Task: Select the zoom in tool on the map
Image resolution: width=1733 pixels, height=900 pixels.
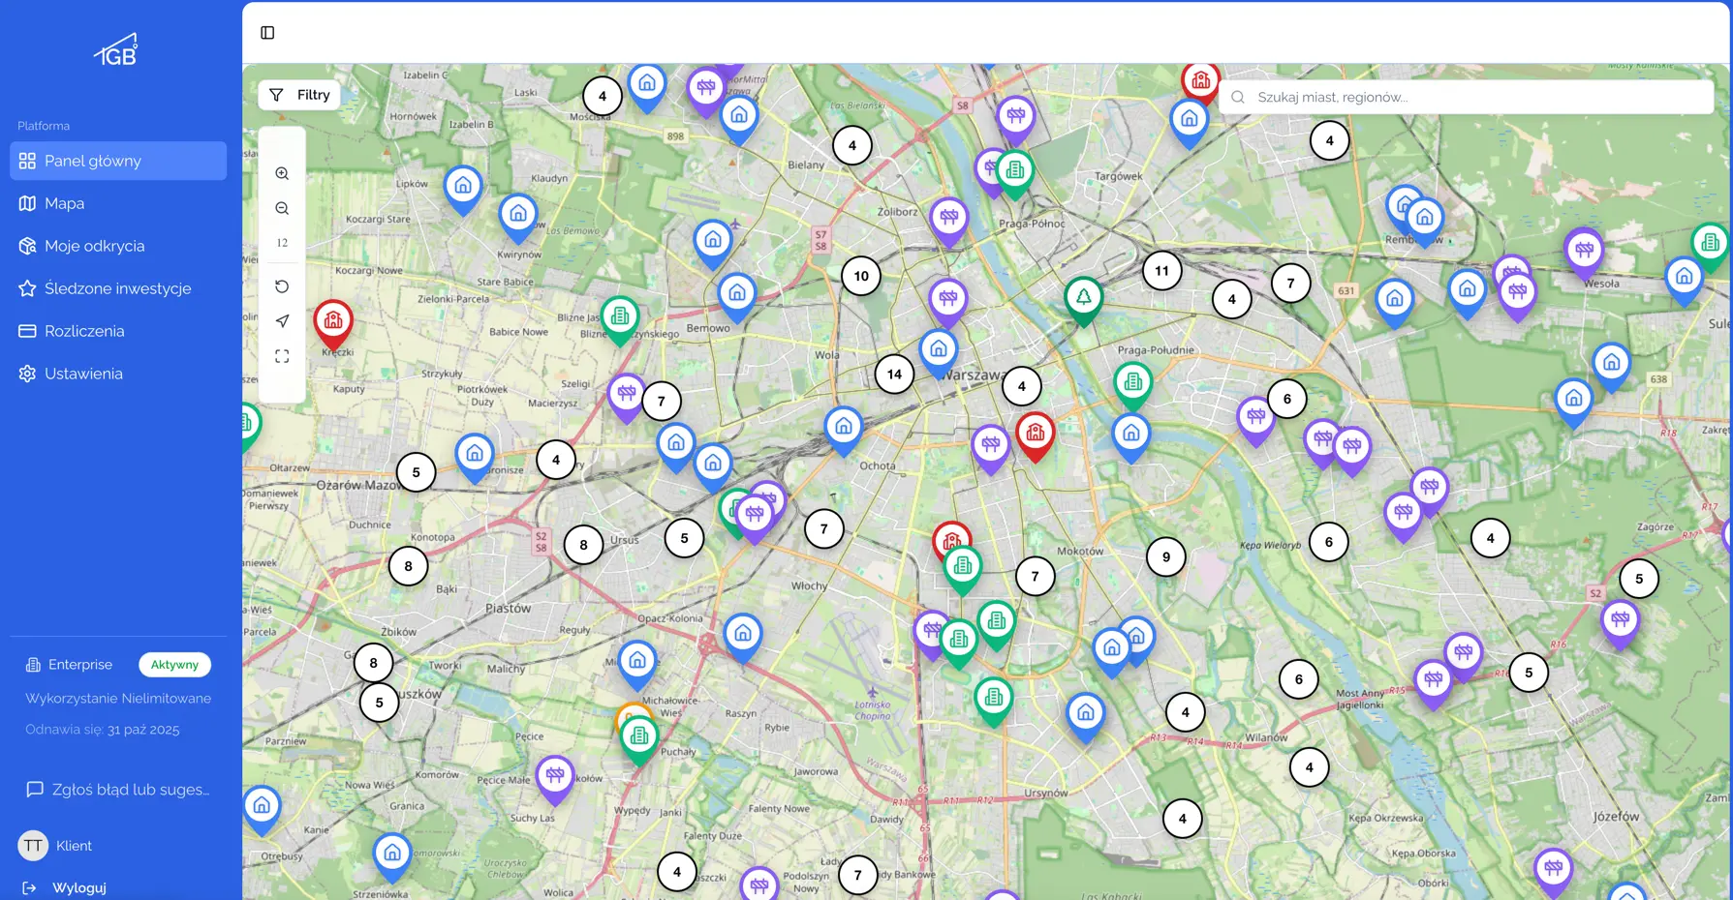Action: pos(282,173)
